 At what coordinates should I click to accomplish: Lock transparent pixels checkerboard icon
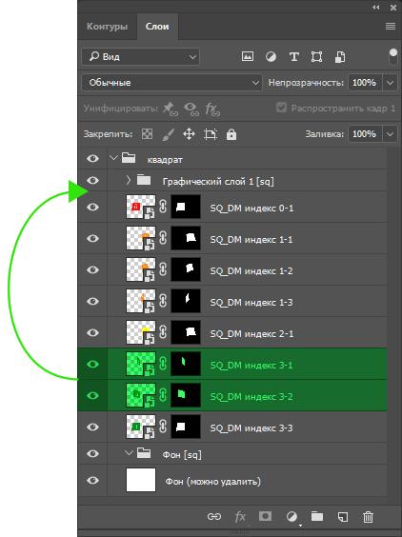pyautogui.click(x=148, y=134)
